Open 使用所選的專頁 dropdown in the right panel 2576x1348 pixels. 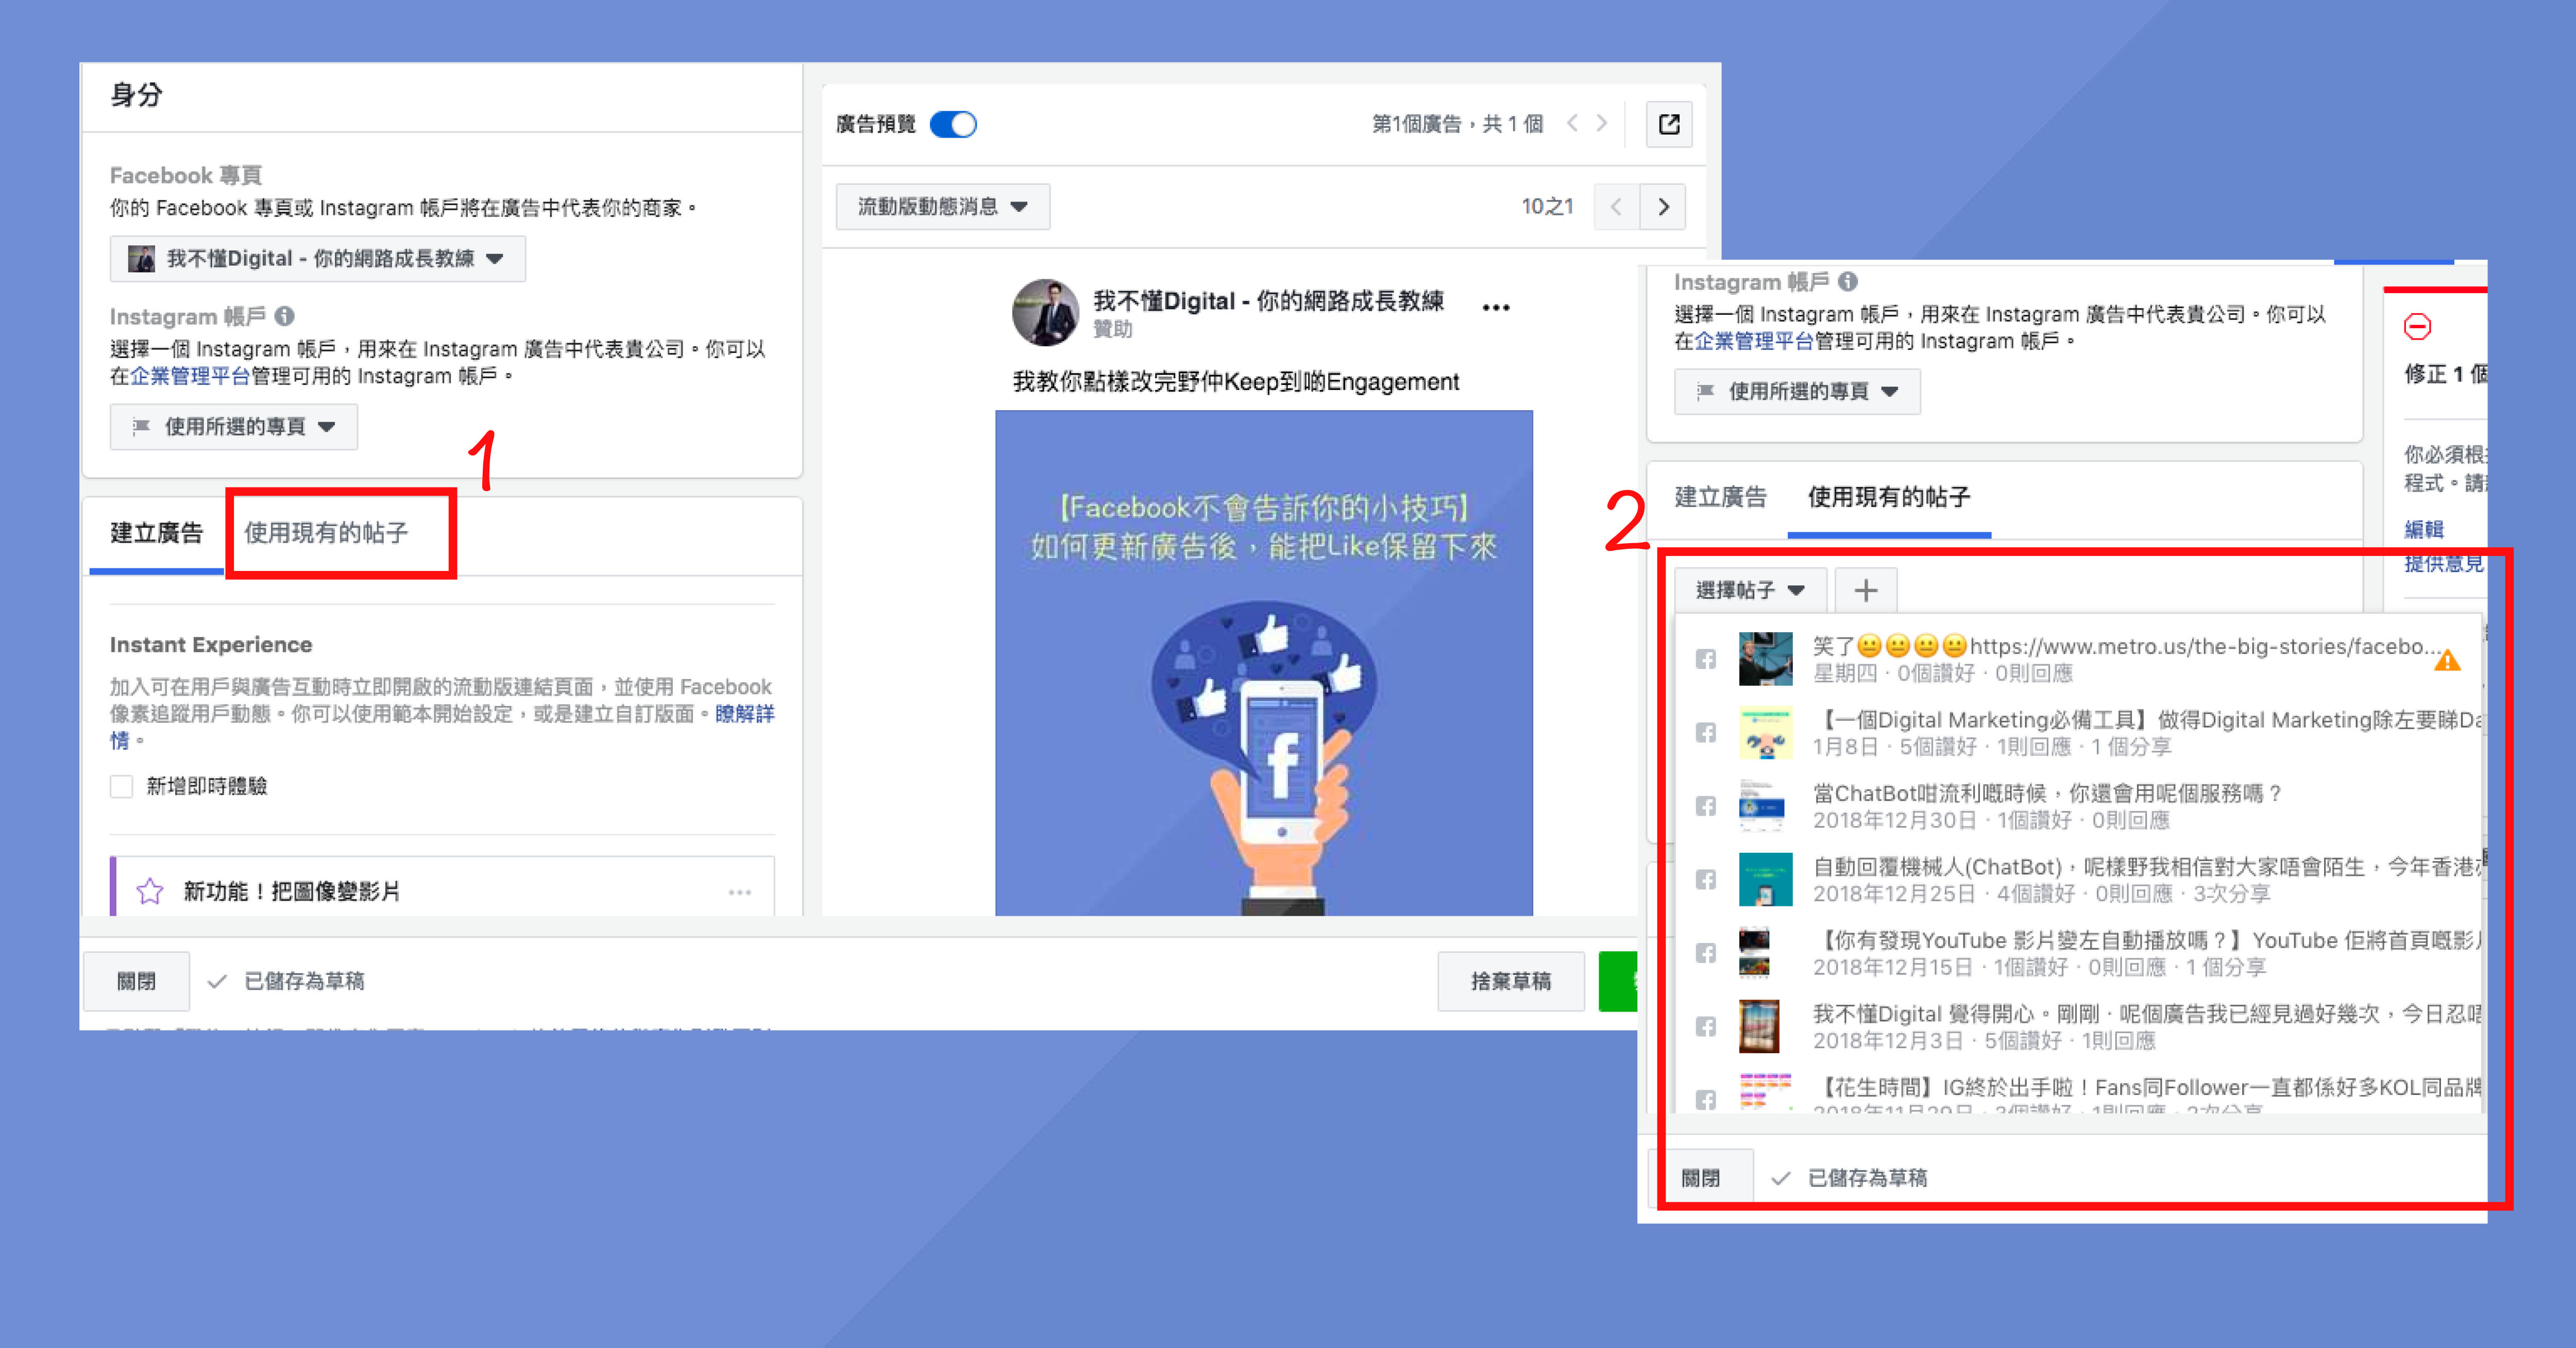[x=1797, y=392]
